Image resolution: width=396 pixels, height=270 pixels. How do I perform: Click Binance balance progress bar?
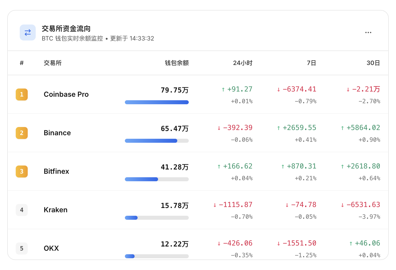(x=157, y=141)
